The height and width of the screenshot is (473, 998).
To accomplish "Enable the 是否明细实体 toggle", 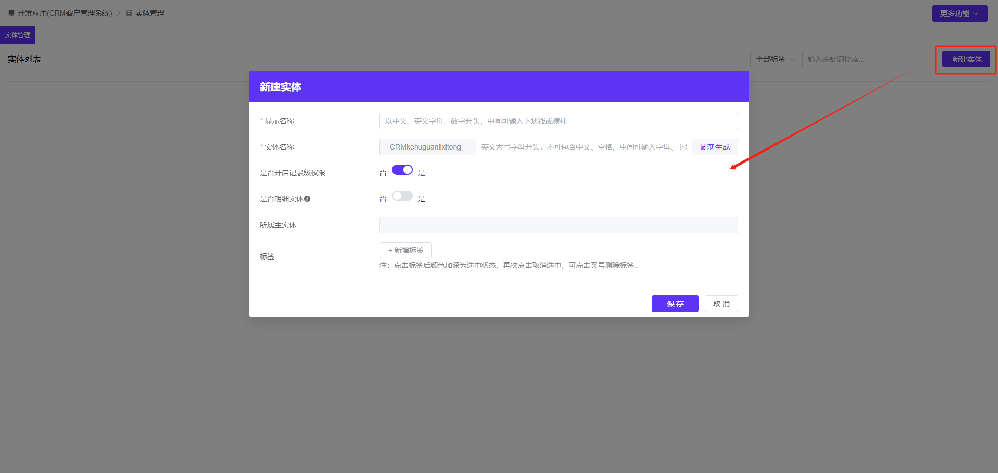I will (x=401, y=196).
